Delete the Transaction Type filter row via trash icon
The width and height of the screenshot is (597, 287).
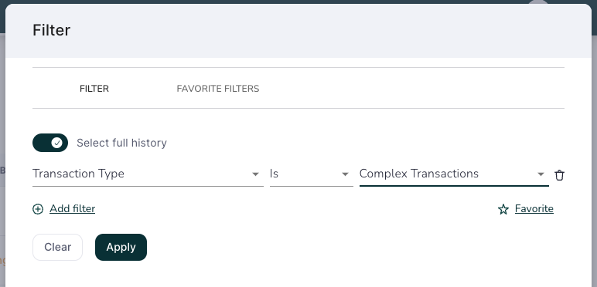559,175
